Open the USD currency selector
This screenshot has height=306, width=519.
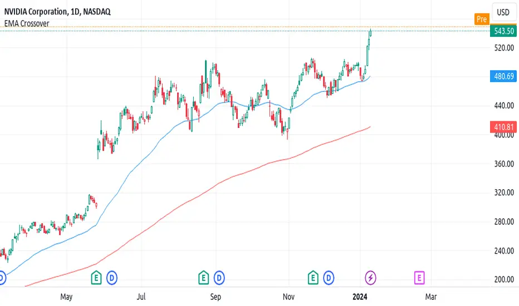click(503, 13)
